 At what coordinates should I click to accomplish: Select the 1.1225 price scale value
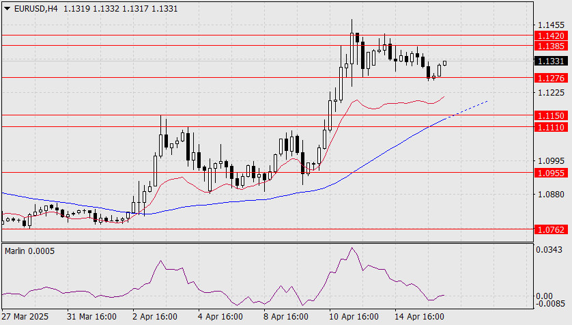551,93
